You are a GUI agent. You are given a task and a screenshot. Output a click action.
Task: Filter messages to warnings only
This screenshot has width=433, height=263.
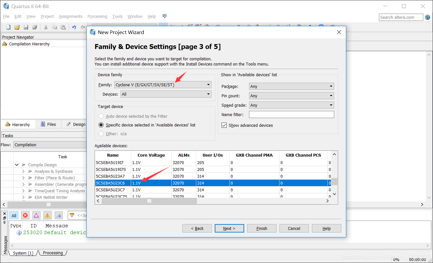[x=47, y=215]
